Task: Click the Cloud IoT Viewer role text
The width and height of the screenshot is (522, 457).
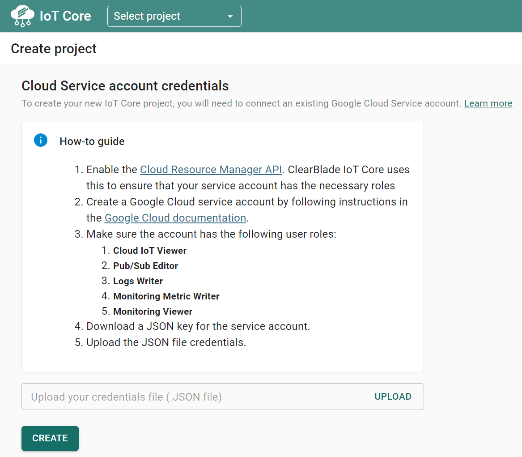Action: (x=150, y=251)
